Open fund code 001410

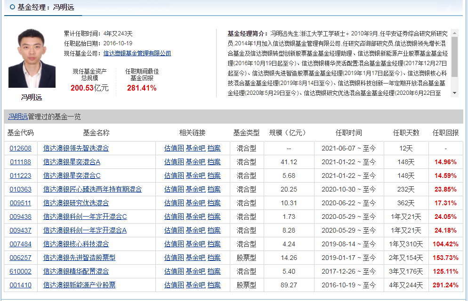[x=20, y=285]
